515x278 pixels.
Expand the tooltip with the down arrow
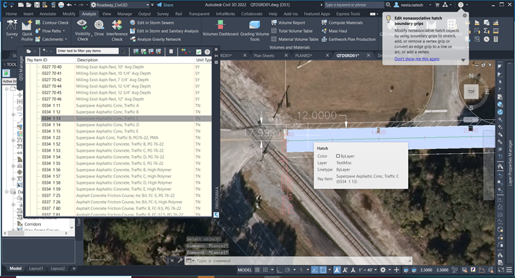pyautogui.click(x=463, y=60)
